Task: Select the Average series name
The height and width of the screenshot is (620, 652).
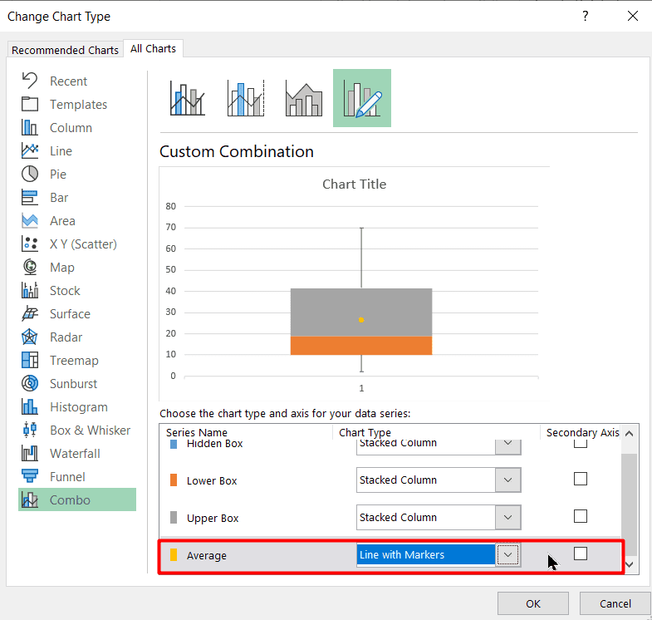Action: 207,555
